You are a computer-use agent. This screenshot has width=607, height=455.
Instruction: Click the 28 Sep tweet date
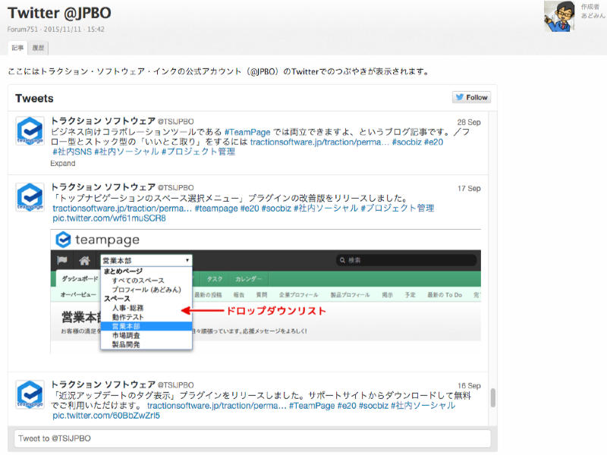pos(469,122)
